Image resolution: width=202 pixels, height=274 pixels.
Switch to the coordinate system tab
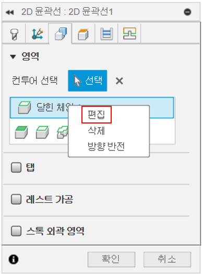37,33
